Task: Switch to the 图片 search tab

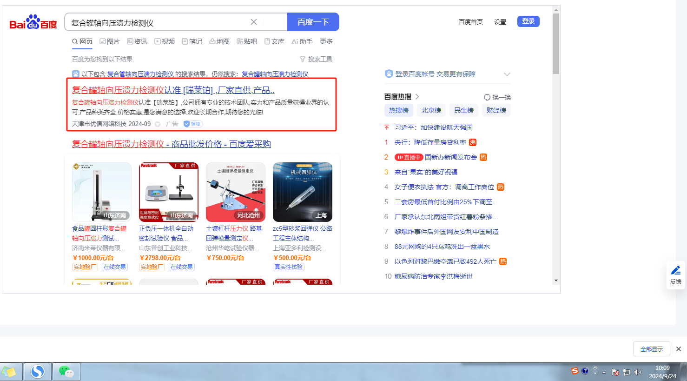Action: [x=110, y=41]
